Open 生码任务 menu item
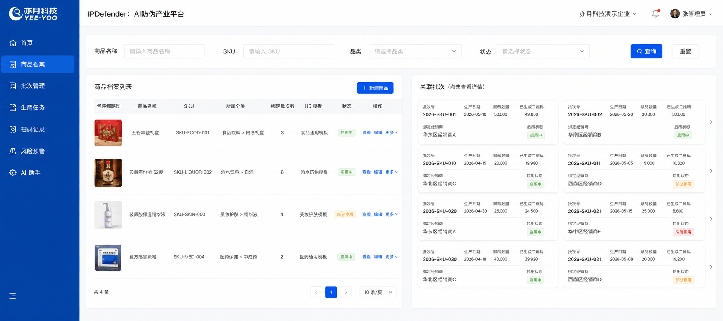Viewport: 723px width, 321px height. coord(38,108)
